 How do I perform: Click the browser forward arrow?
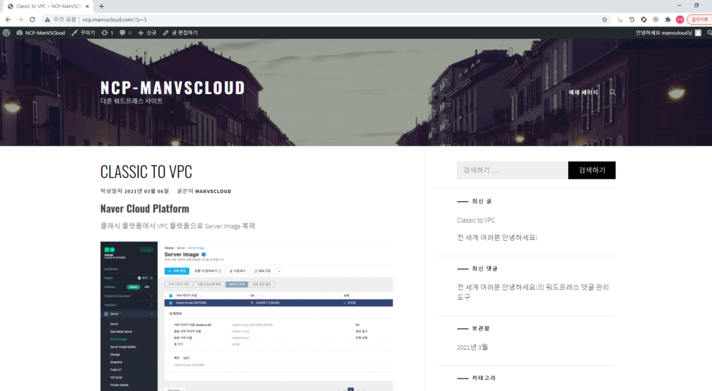[x=20, y=19]
